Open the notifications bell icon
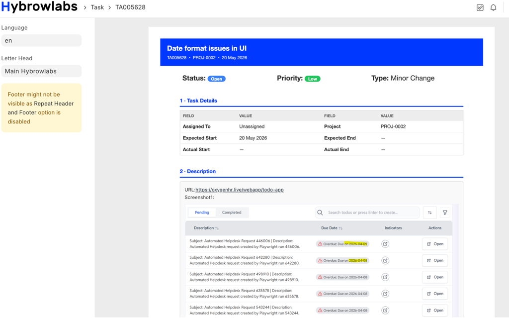Image resolution: width=509 pixels, height=318 pixels. (493, 7)
